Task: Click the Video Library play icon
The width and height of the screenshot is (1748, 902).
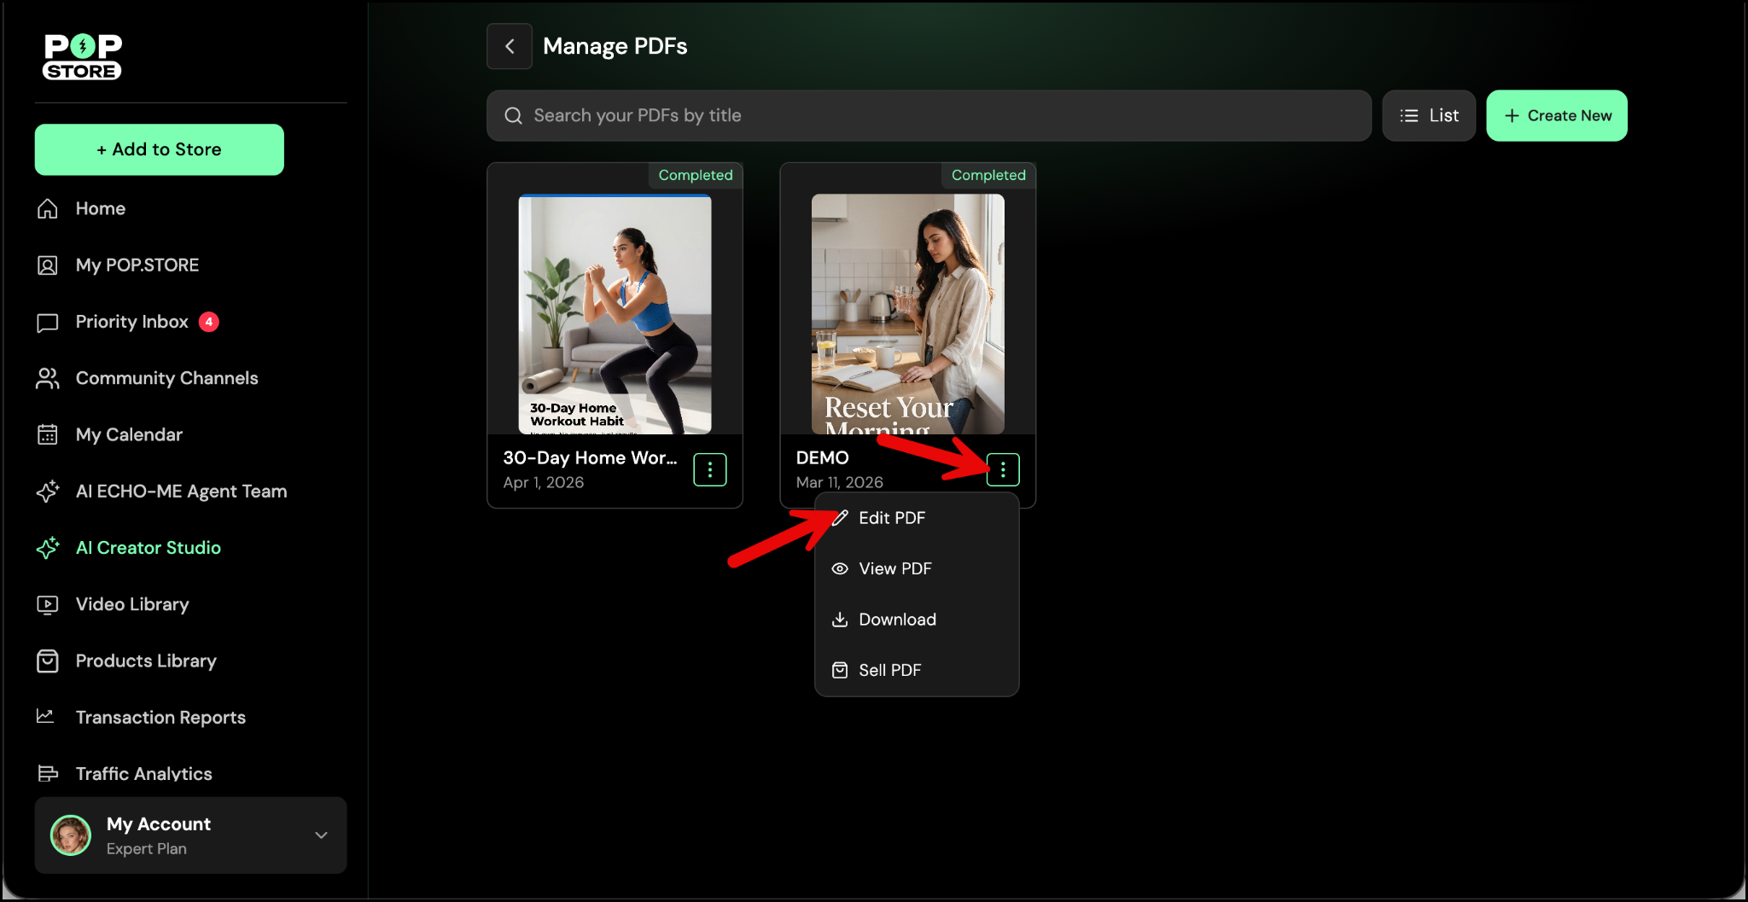Action: coord(48,605)
